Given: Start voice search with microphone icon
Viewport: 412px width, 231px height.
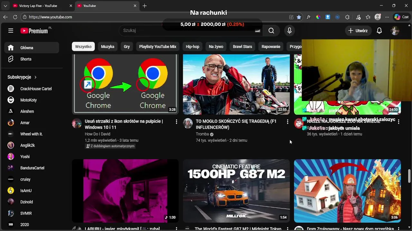Looking at the screenshot, I should pos(289,30).
